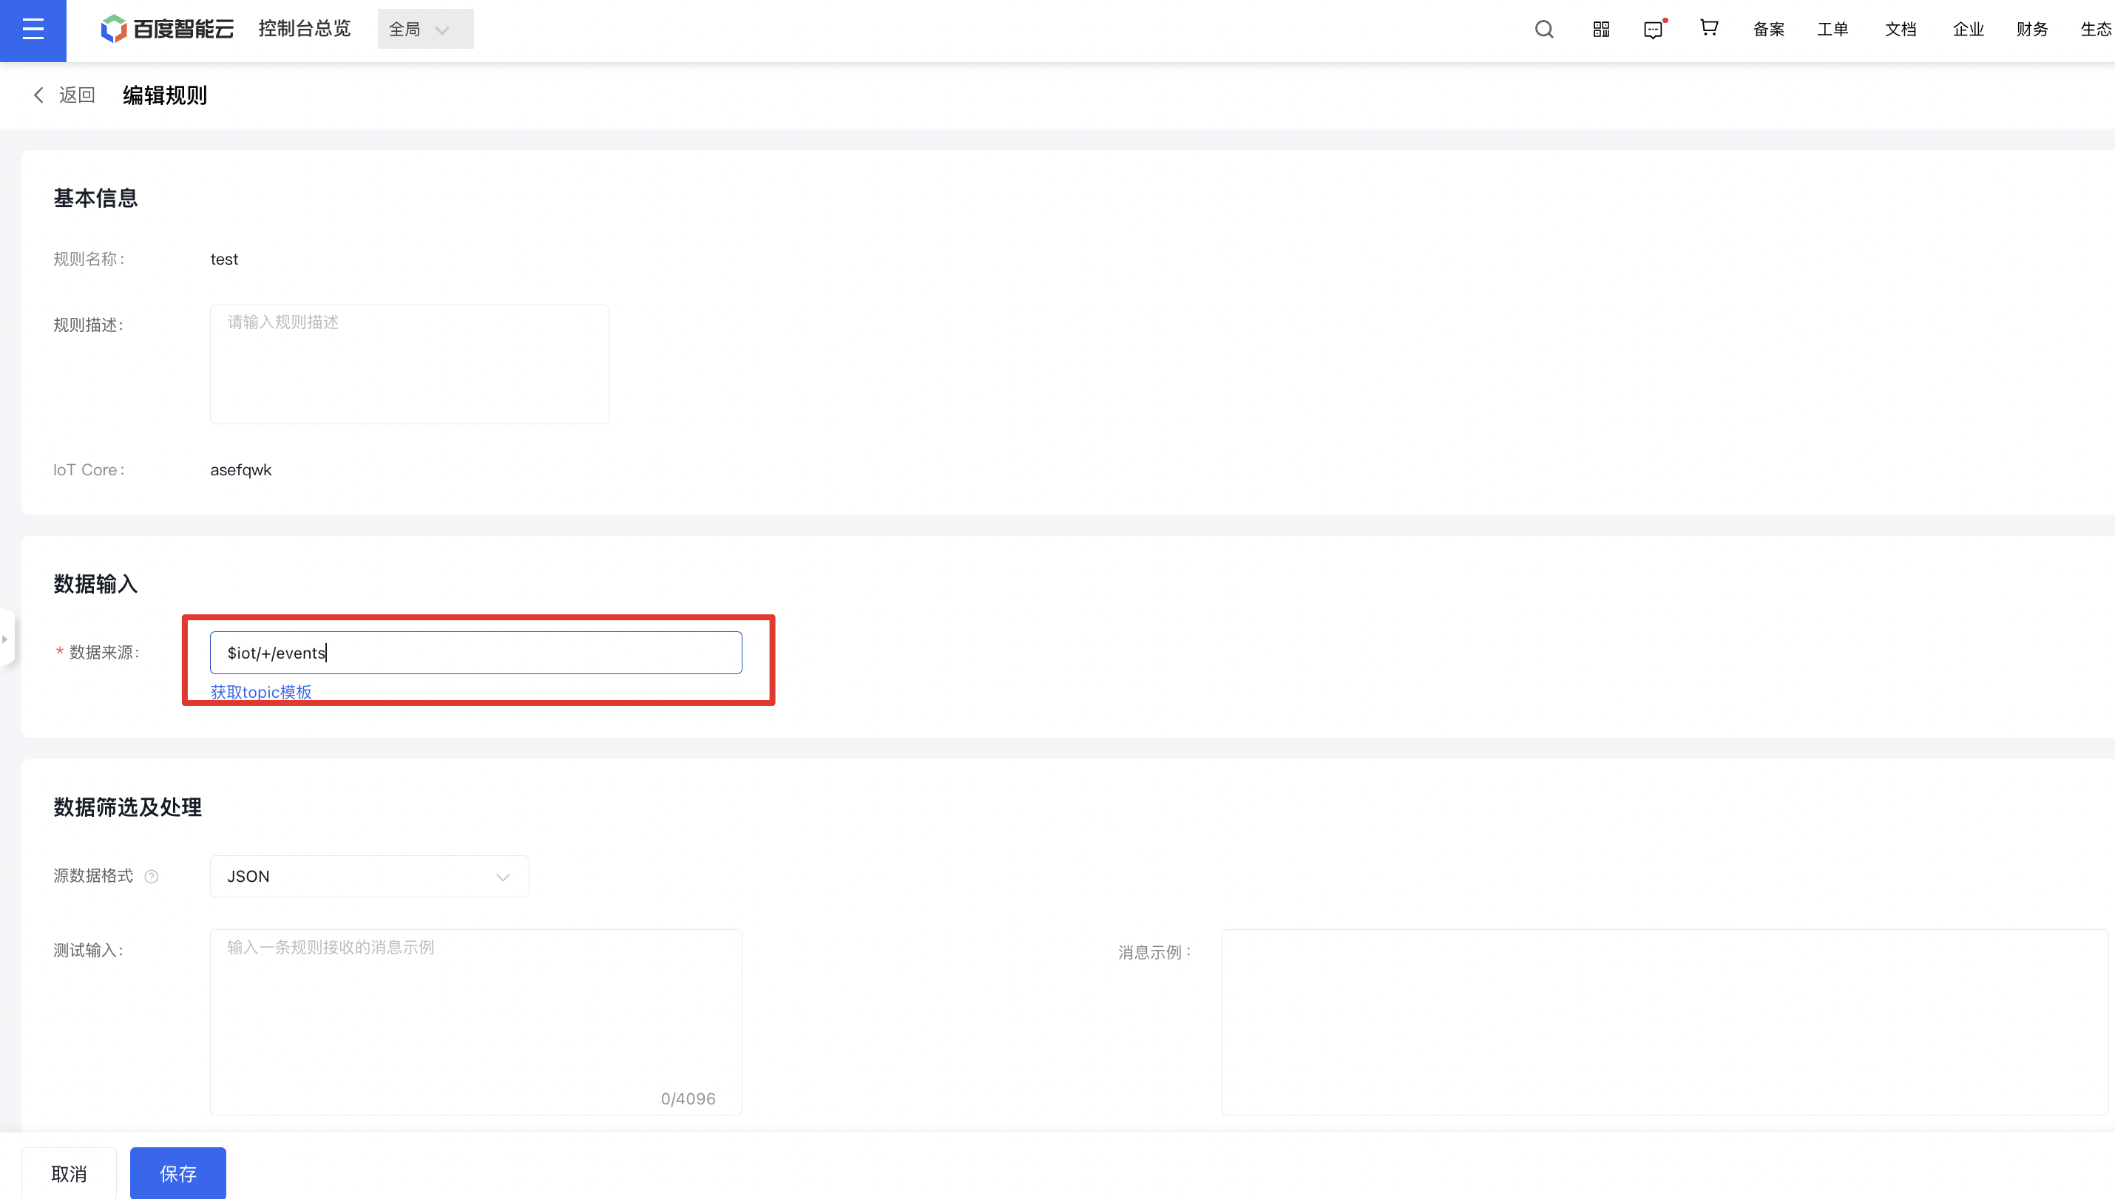The image size is (2115, 1199).
Task: Expand the collapsed left sidebar handle
Action: pyautogui.click(x=6, y=638)
